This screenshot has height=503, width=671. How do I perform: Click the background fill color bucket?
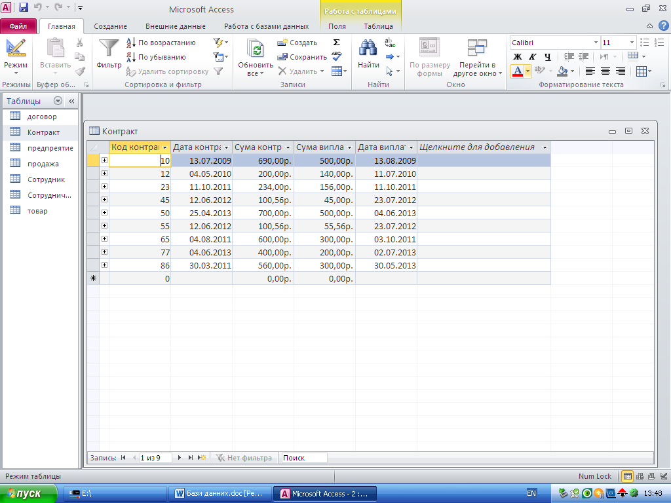(562, 71)
